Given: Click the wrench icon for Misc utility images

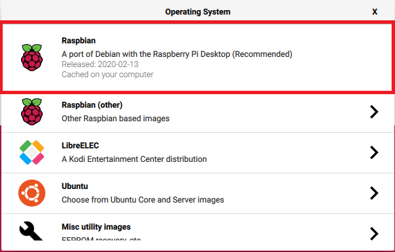Looking at the screenshot, I should pos(30,231).
